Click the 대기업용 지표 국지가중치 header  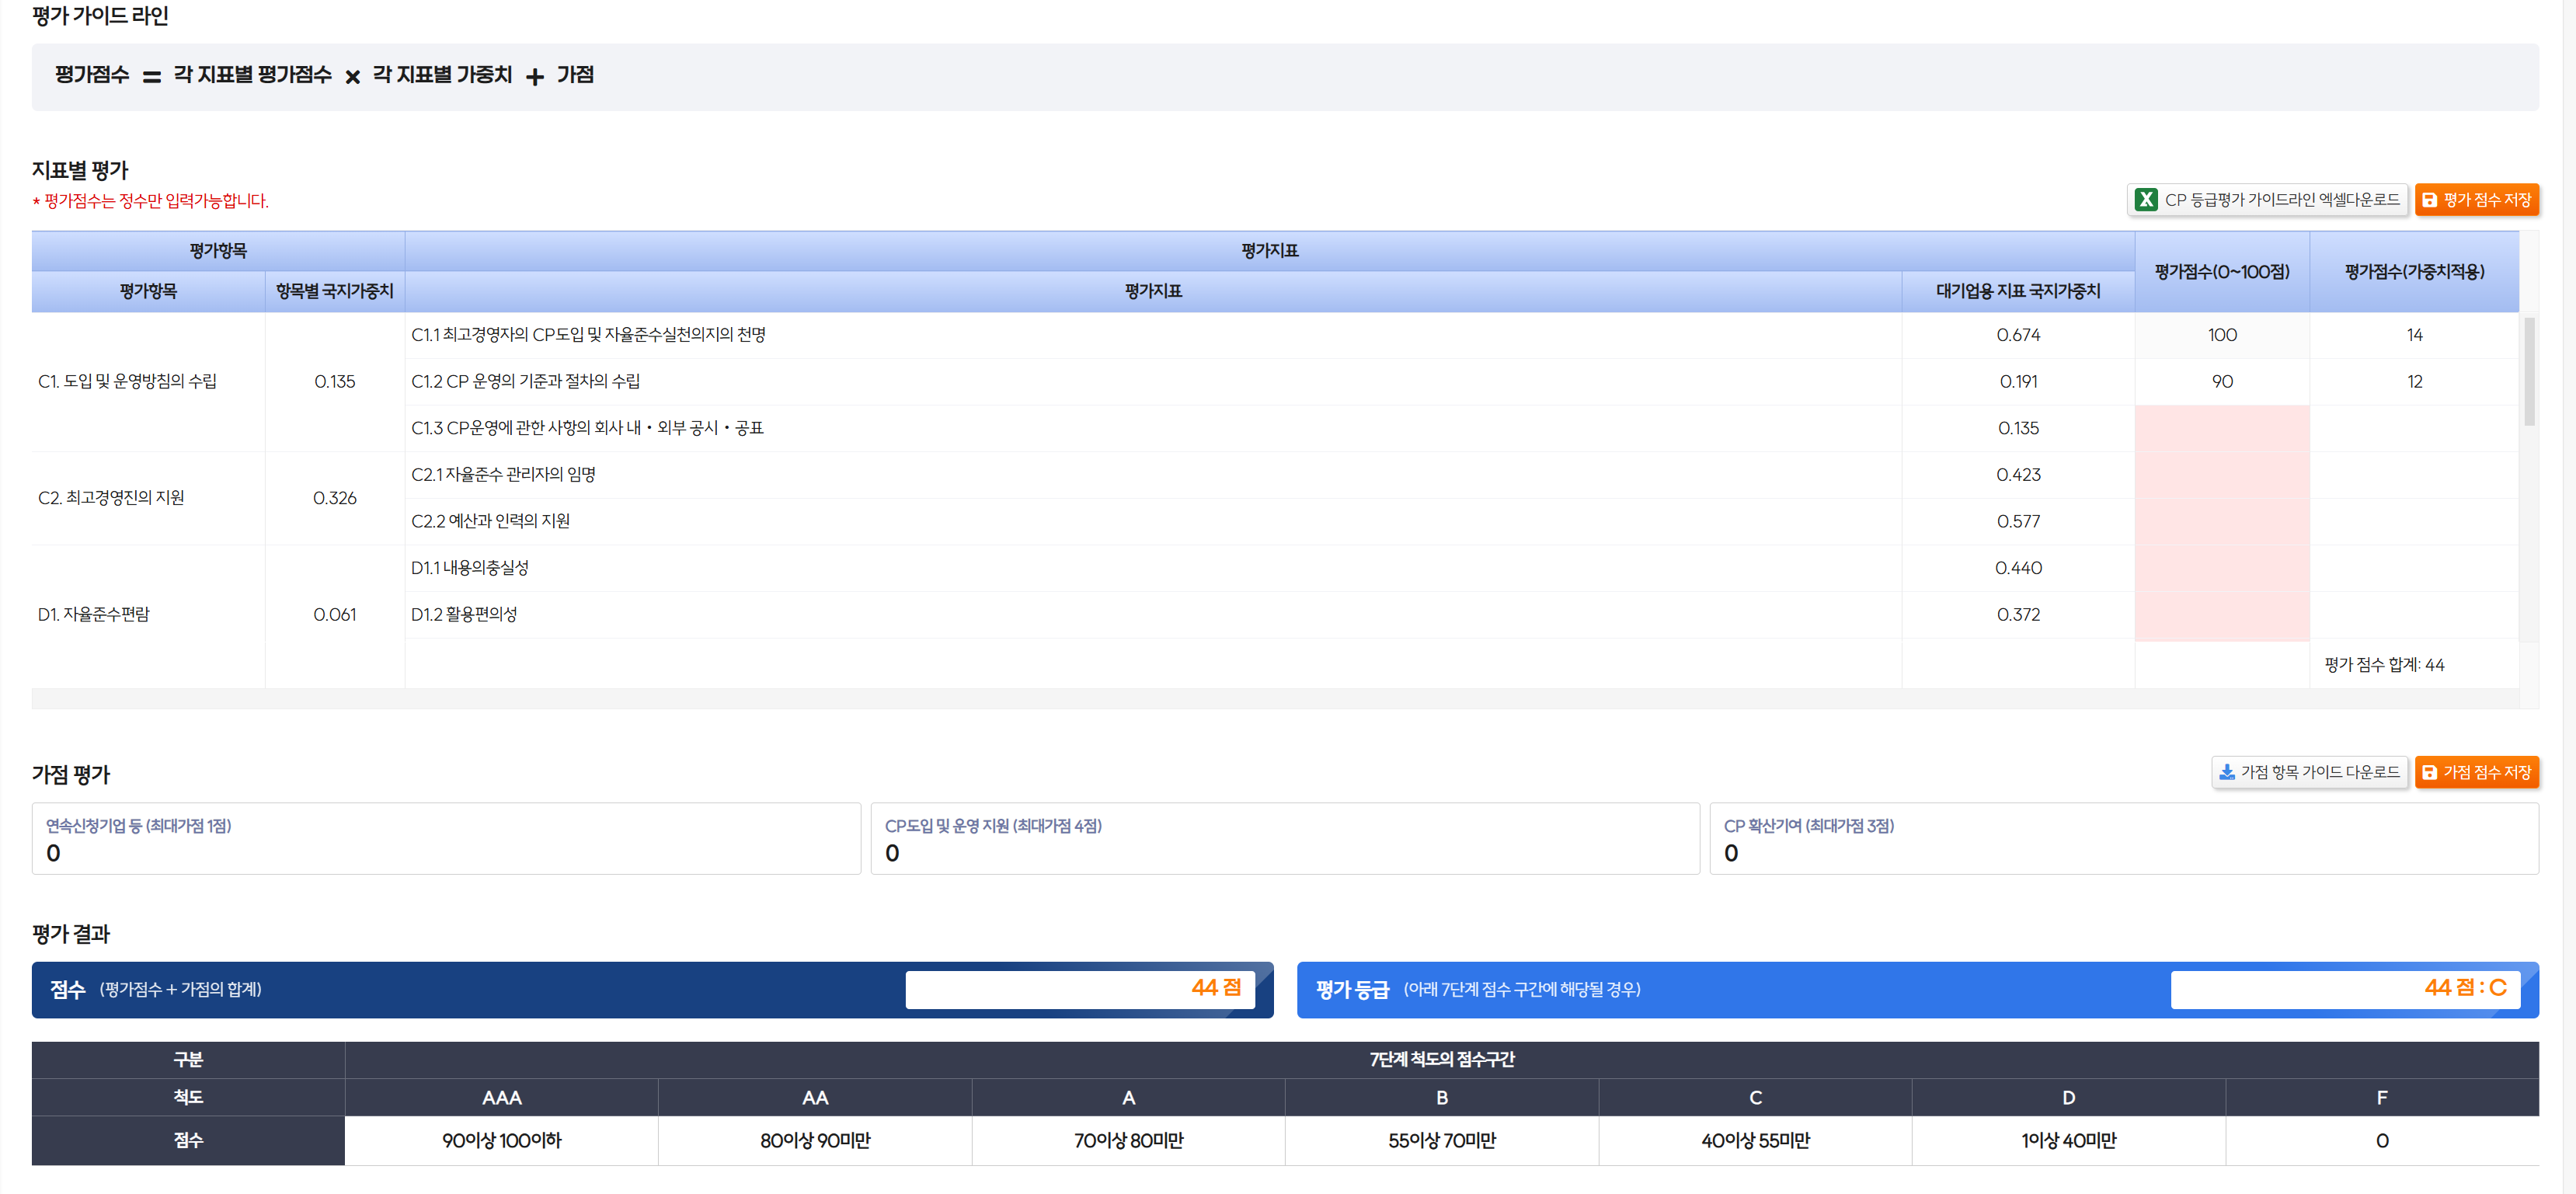pos(2018,292)
